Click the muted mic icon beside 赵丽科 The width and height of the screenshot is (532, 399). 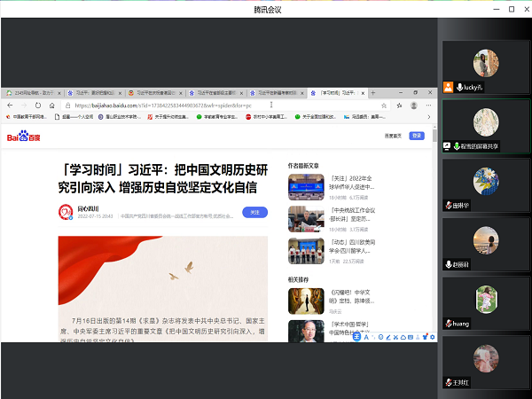click(450, 263)
